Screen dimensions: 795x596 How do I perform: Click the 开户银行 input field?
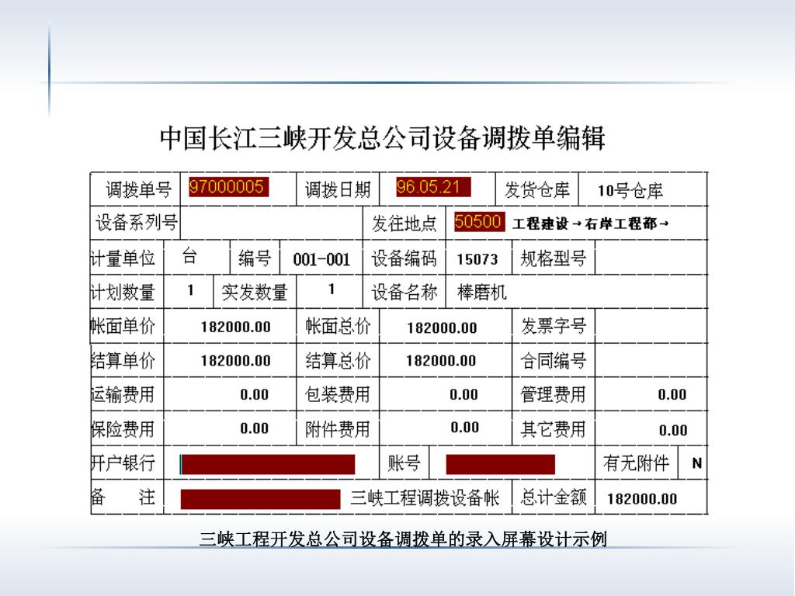point(267,464)
